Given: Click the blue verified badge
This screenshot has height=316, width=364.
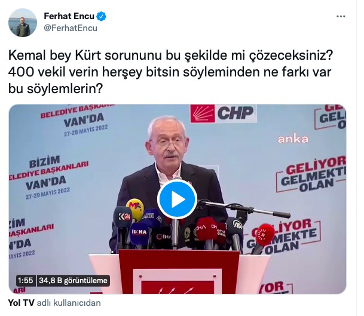Looking at the screenshot, I should [x=102, y=16].
